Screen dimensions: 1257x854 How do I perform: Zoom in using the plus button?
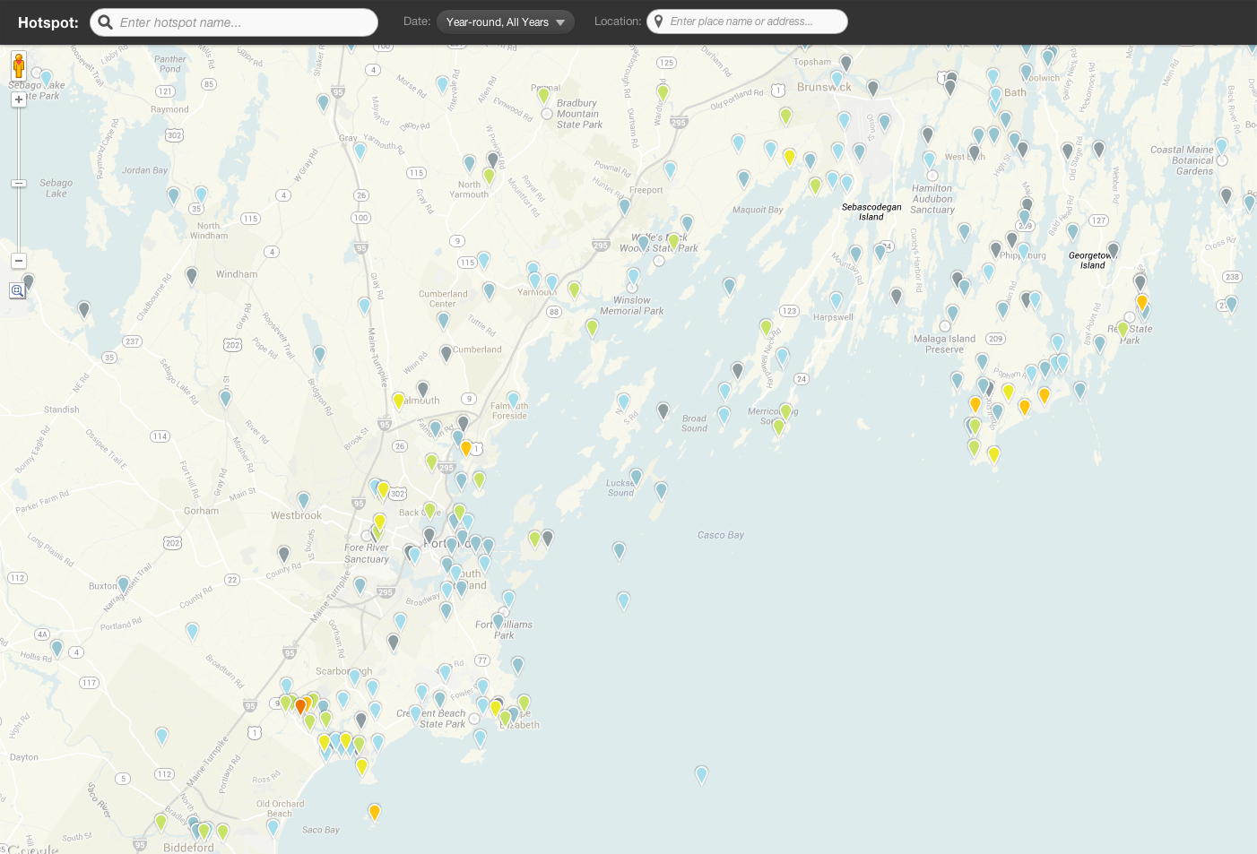click(x=18, y=99)
